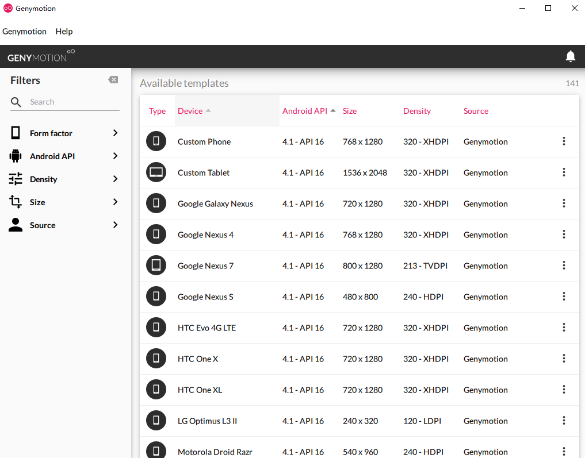Open more options for Google Nexus 4
This screenshot has height=458, width=585.
tap(564, 234)
